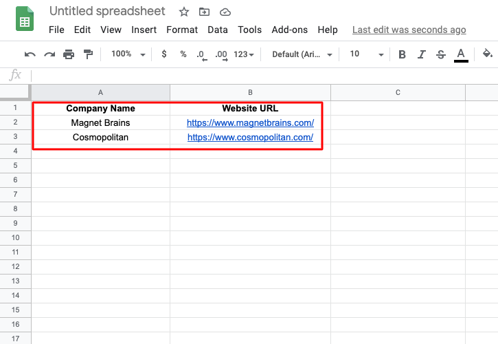Screen dimensions: 498x344
Task: Select the Magnet Brains cell
Action: (101, 123)
